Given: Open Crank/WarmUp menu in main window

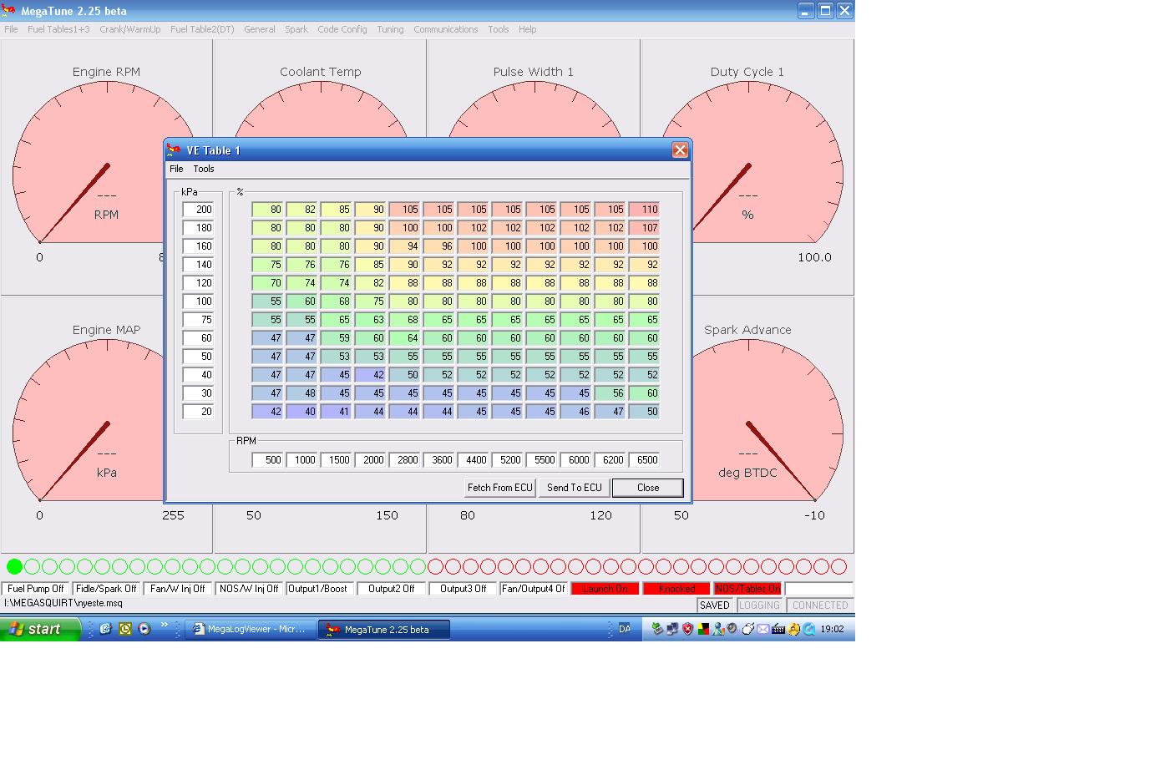Looking at the screenshot, I should 130,29.
